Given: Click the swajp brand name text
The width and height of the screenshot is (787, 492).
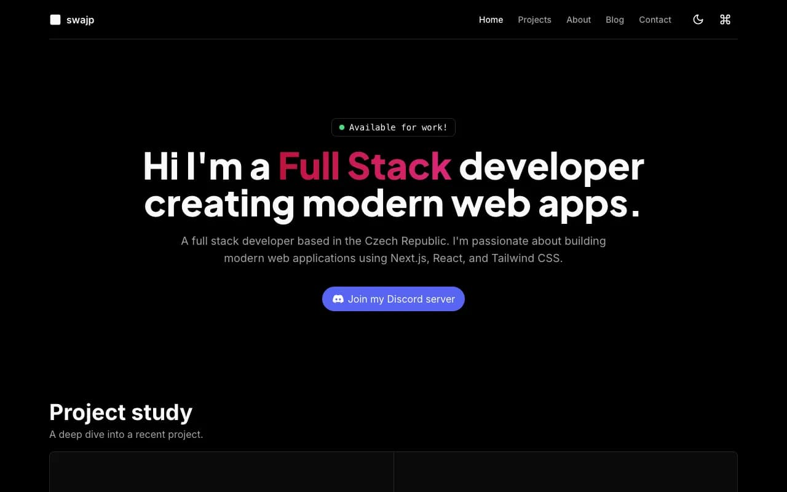Looking at the screenshot, I should tap(81, 19).
